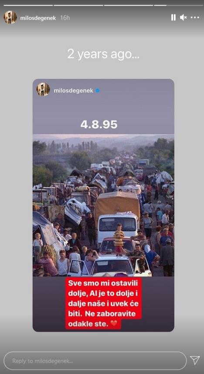
Task: Tap the send paper plane icon
Action: coord(195,360)
